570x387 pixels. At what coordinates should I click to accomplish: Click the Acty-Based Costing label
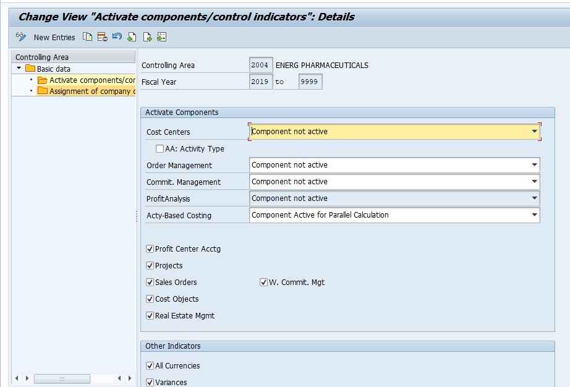pyautogui.click(x=179, y=216)
